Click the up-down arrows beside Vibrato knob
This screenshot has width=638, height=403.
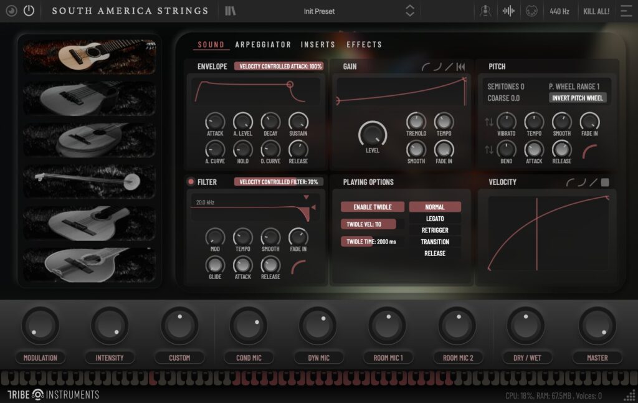coord(489,121)
